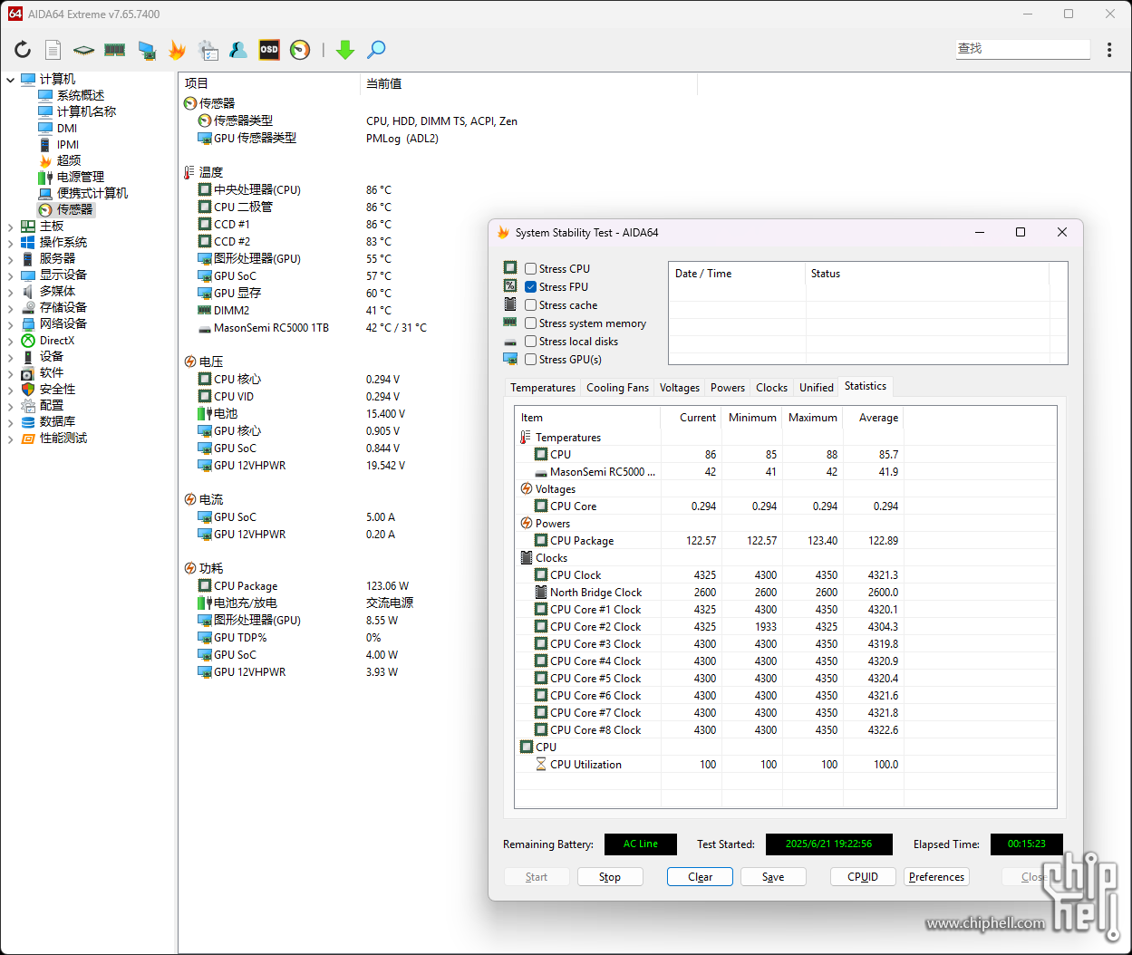
Task: Open the Unified tab
Action: [x=816, y=388]
